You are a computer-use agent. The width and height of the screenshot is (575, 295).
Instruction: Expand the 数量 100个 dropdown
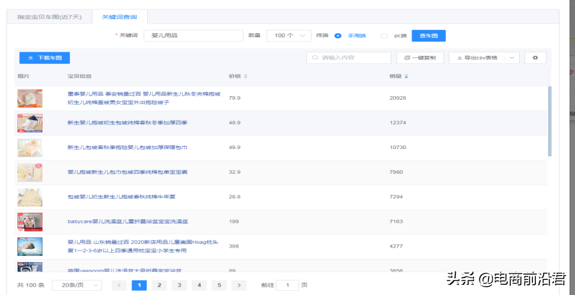[288, 35]
